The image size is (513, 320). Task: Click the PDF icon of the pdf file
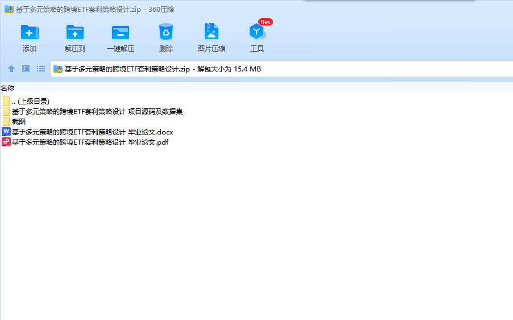pos(6,142)
